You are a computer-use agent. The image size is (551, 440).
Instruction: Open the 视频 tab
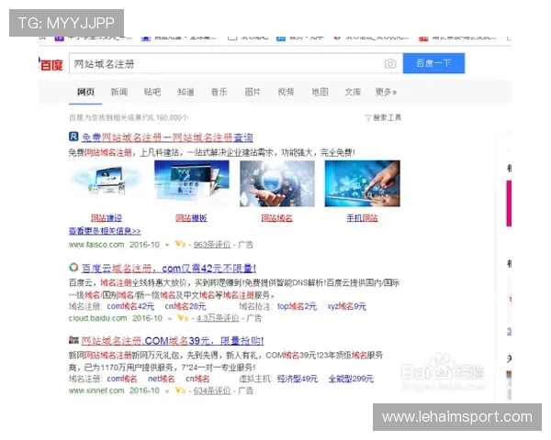(x=286, y=92)
